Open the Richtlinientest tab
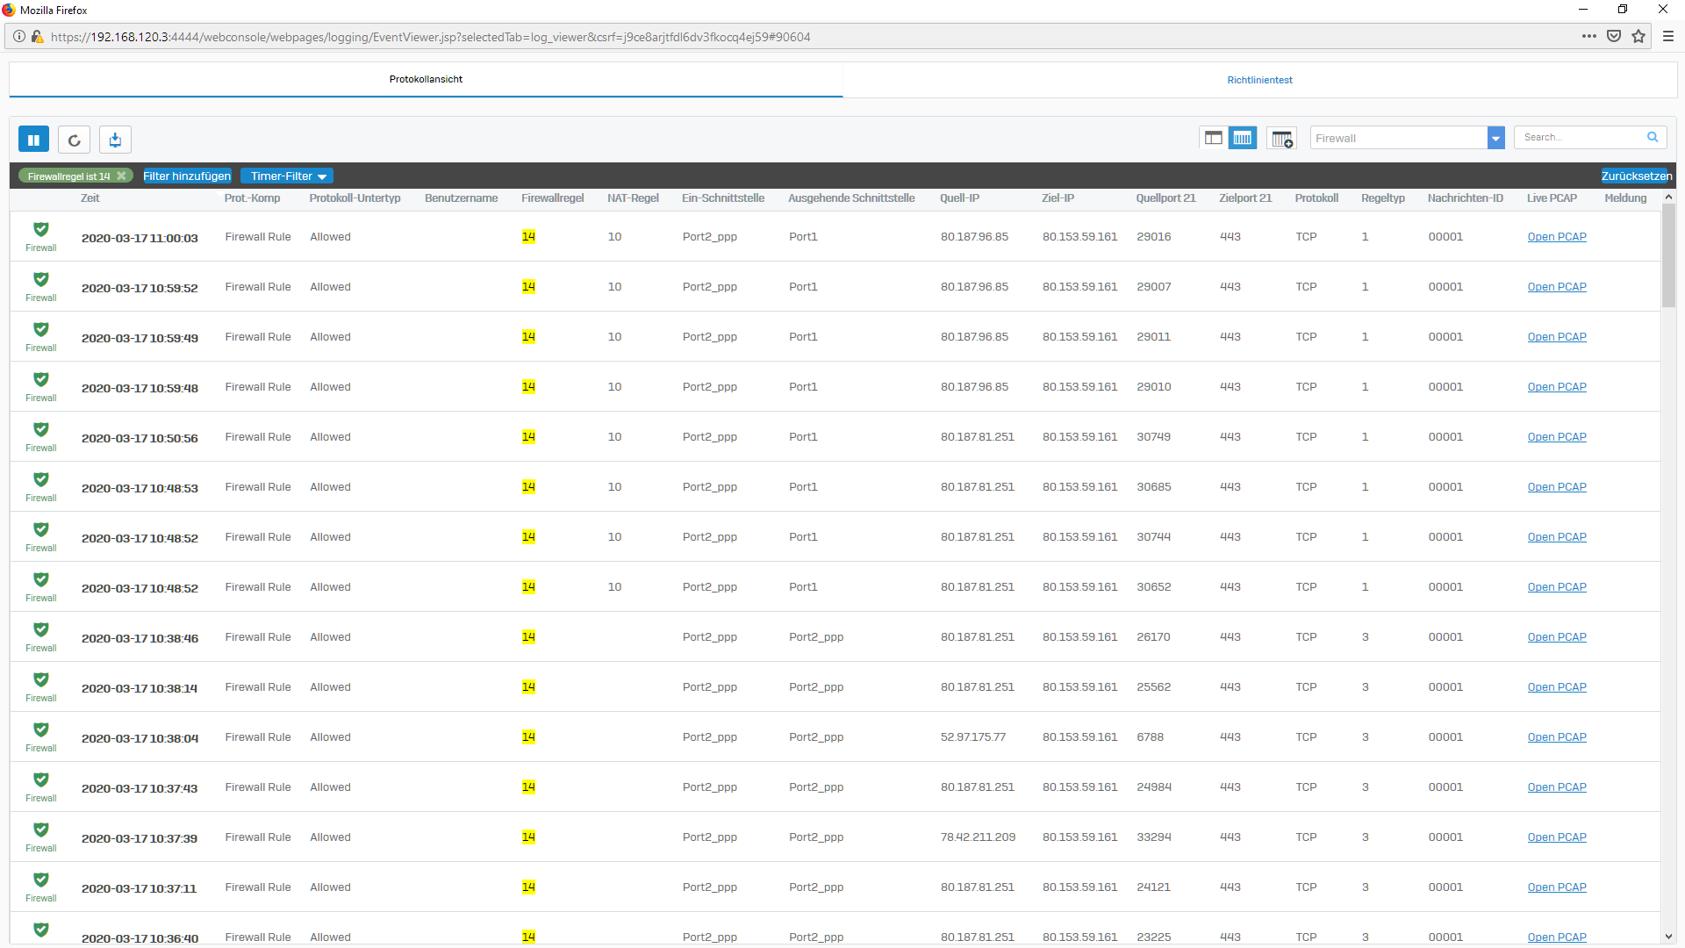The height and width of the screenshot is (948, 1685). [1259, 80]
